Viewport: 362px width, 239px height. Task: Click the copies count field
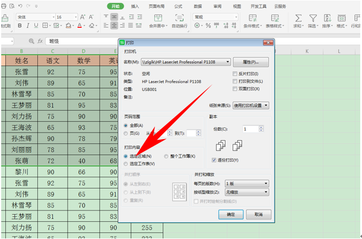pos(250,129)
